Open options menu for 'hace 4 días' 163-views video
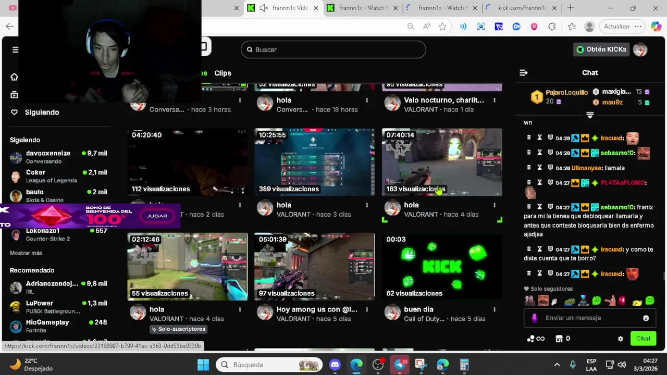 tap(495, 205)
